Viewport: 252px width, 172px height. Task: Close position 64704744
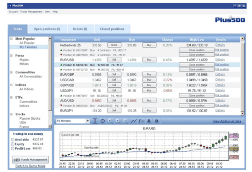pos(197,65)
